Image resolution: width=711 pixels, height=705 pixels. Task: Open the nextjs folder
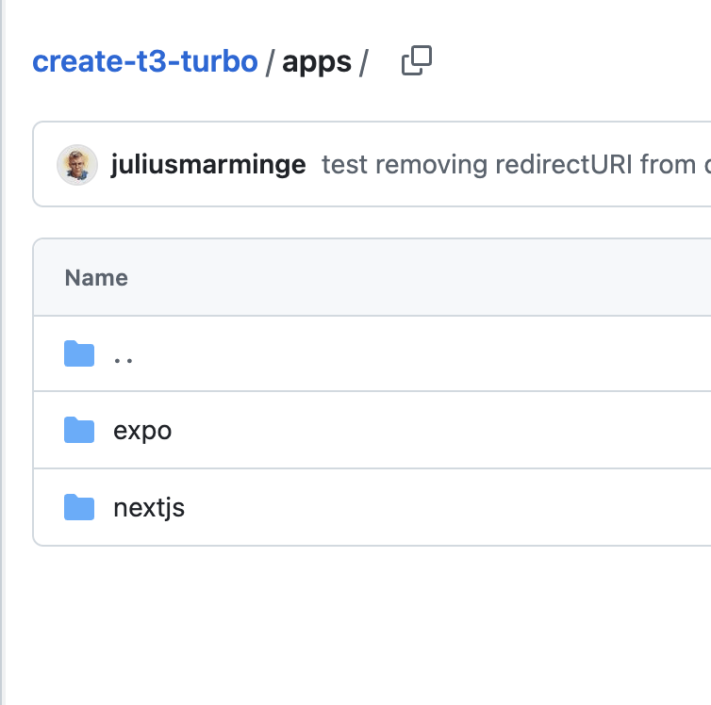[149, 507]
